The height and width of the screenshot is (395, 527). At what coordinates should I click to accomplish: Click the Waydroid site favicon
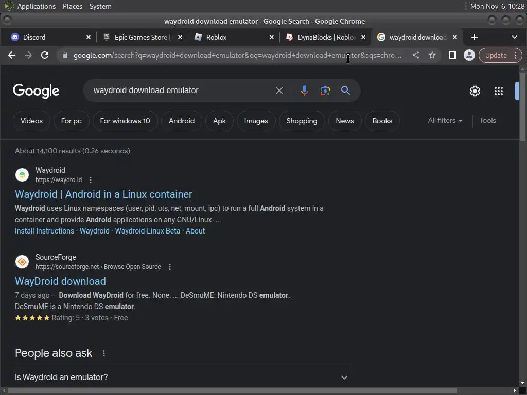(x=22, y=175)
